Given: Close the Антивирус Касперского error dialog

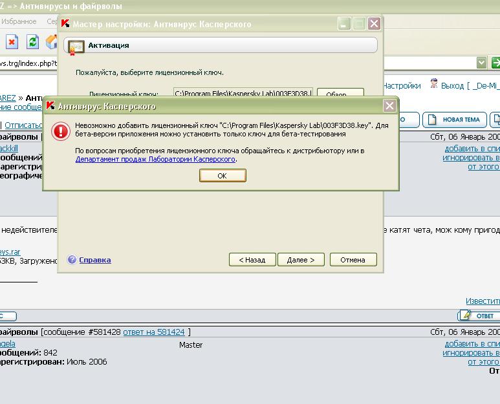Looking at the screenshot, I should (x=389, y=106).
